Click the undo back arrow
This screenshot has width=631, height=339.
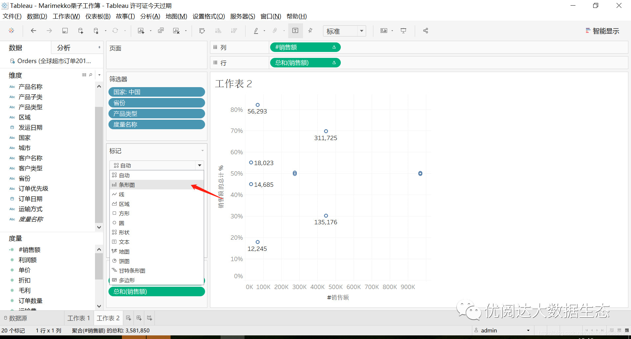click(34, 31)
